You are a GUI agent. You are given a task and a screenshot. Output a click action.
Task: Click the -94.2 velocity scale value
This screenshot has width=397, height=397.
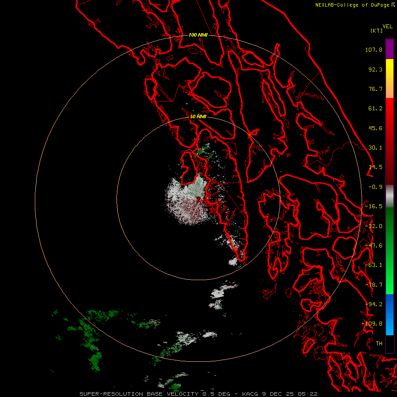[x=374, y=304]
